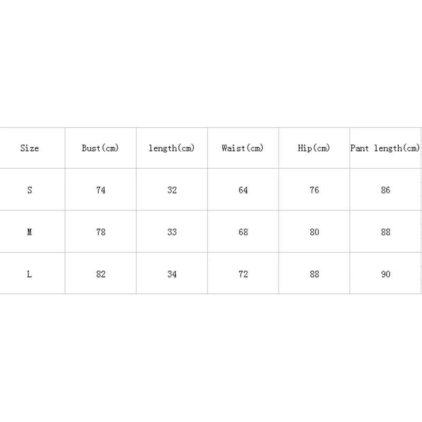Click length value 32 in S row
Image resolution: width=422 pixels, height=422 pixels.
coord(172,190)
